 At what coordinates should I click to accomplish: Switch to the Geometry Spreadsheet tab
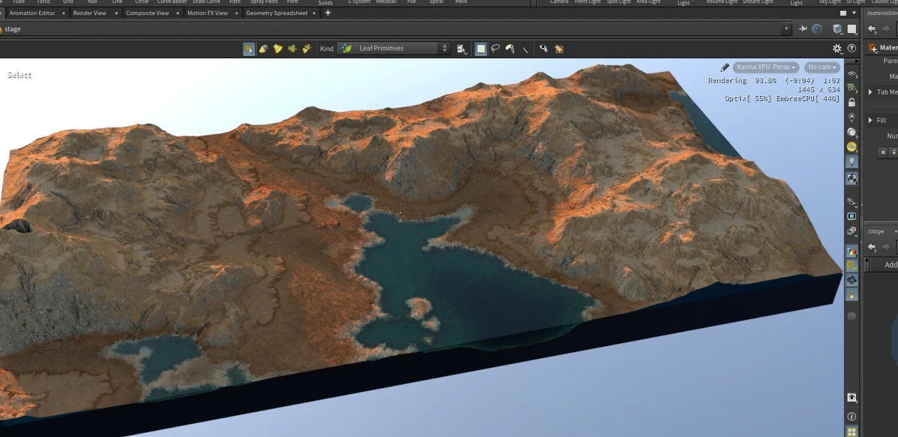(276, 13)
